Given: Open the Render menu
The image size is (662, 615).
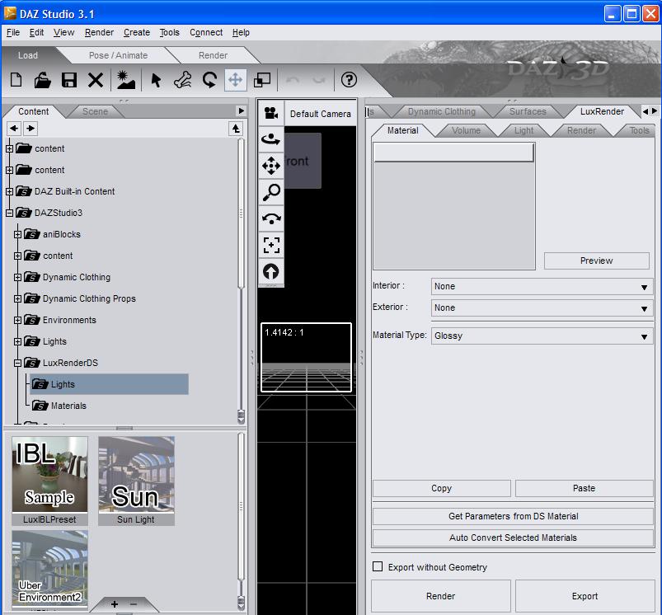Looking at the screenshot, I should click(99, 33).
